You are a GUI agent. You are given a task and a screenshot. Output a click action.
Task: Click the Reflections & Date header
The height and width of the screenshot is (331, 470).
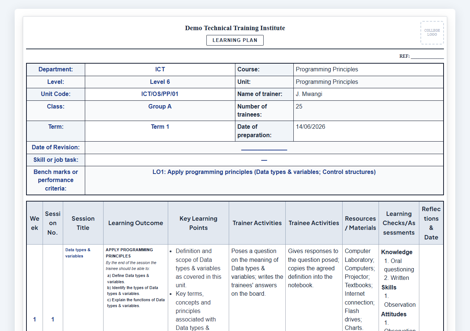point(431,223)
